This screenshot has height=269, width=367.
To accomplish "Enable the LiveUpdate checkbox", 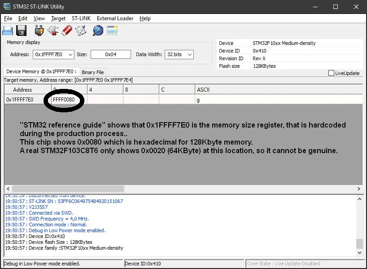I will click(331, 73).
